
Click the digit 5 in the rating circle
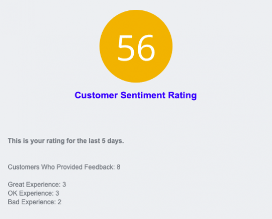click(x=126, y=48)
